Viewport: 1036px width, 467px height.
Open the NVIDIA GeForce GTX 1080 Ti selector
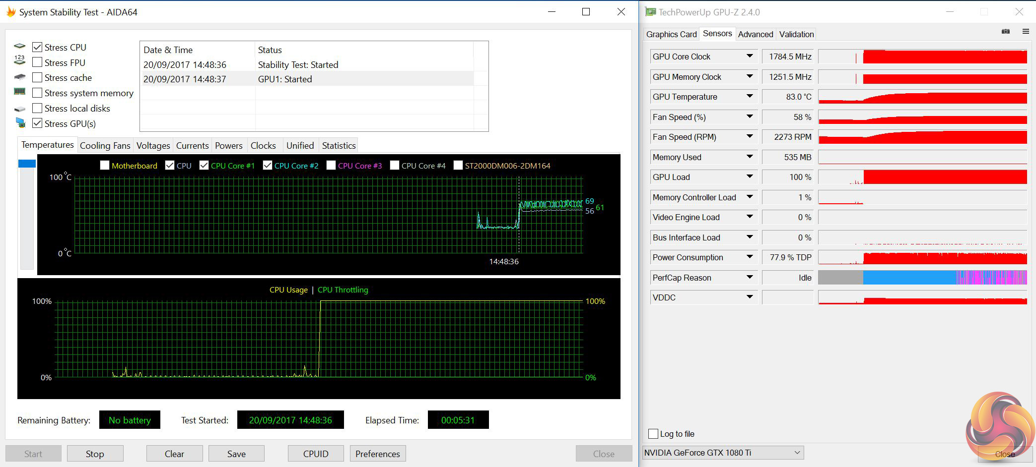point(723,453)
